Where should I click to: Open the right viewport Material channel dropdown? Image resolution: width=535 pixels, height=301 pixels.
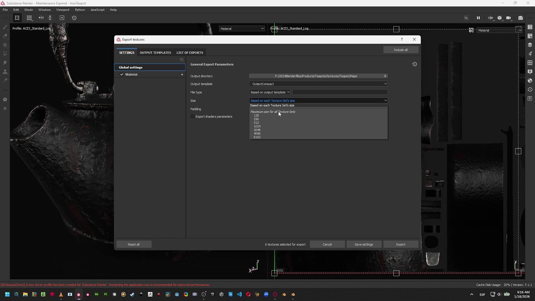tap(499, 30)
